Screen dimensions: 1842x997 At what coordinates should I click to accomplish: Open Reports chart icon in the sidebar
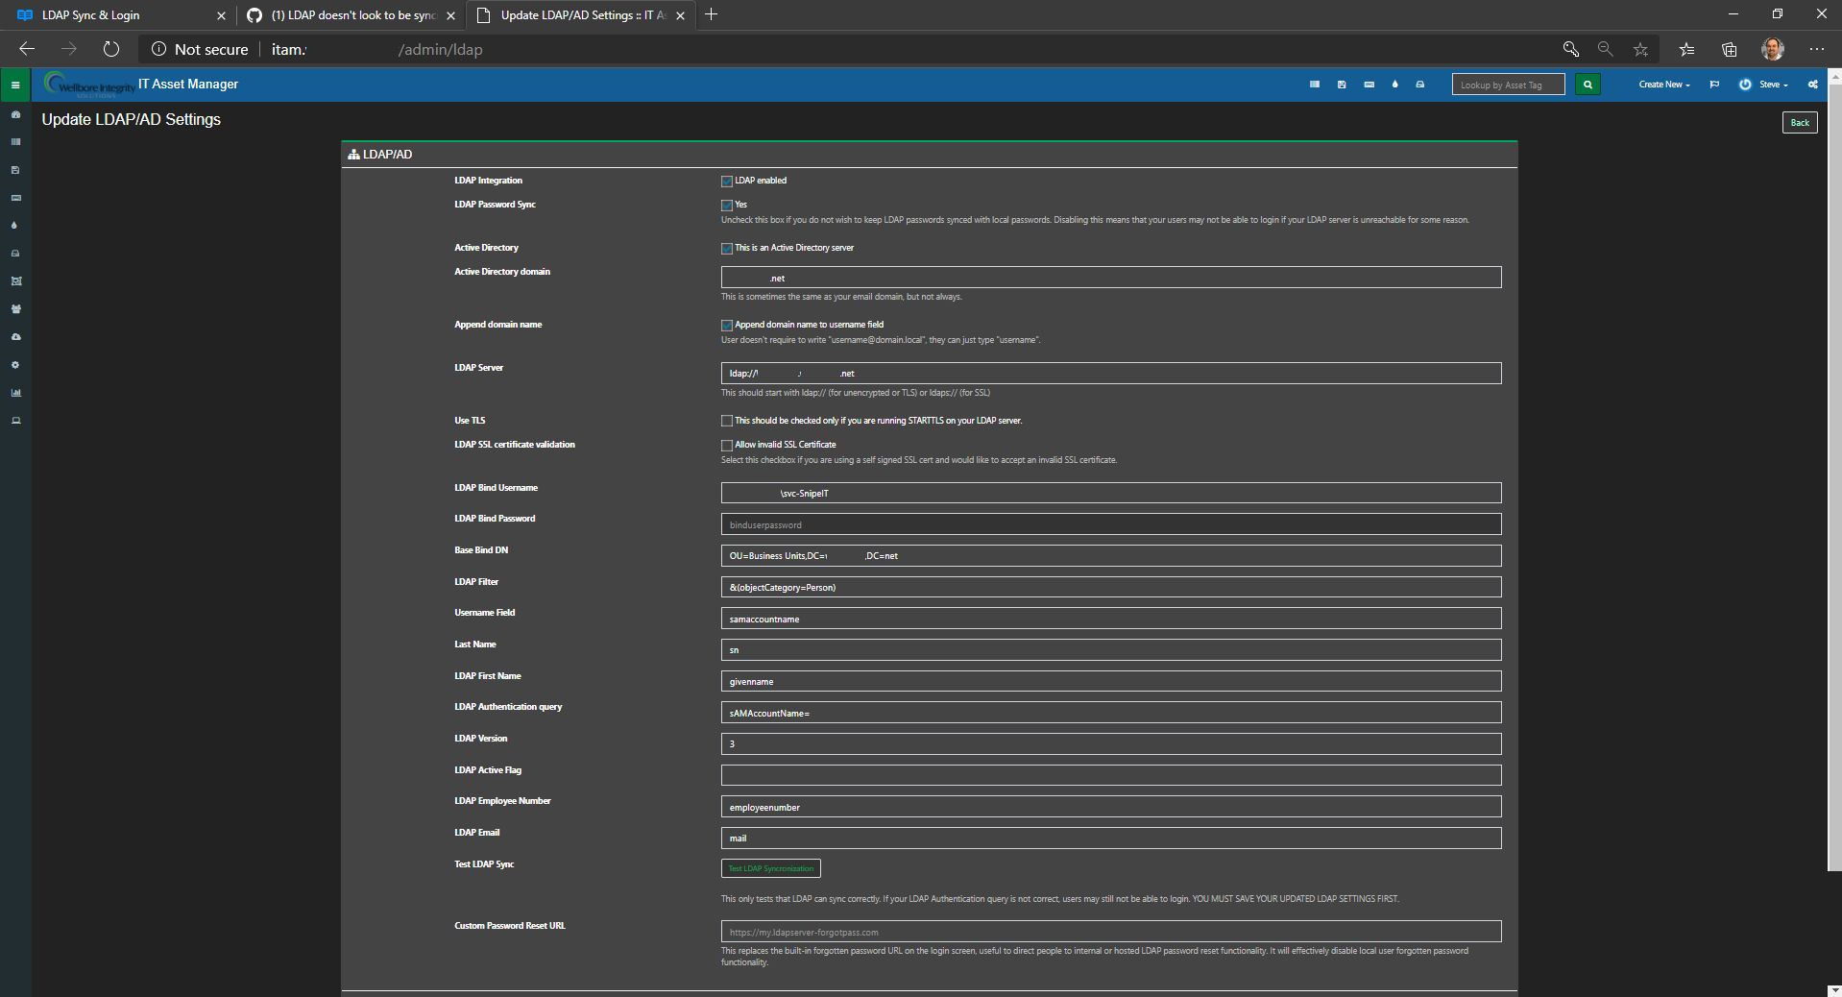click(15, 393)
